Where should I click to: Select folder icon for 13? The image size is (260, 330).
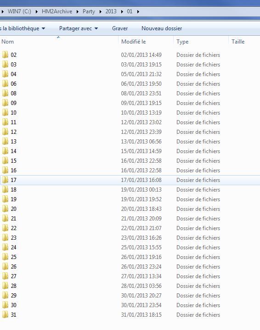[5, 142]
